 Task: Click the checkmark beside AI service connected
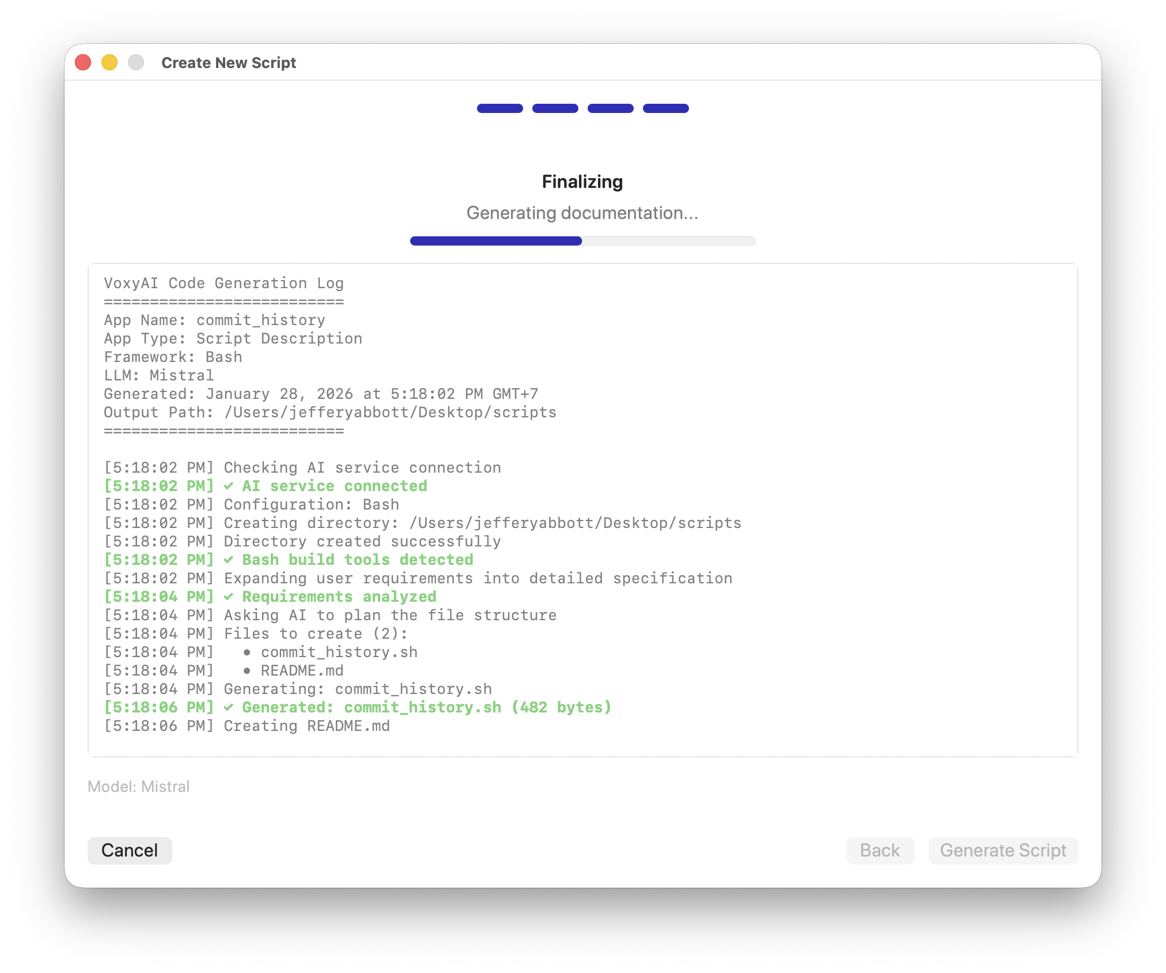click(x=229, y=486)
